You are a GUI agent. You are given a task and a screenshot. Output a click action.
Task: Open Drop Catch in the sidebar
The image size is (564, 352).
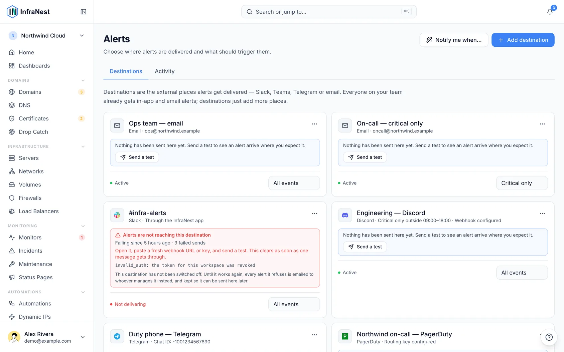tap(47, 132)
